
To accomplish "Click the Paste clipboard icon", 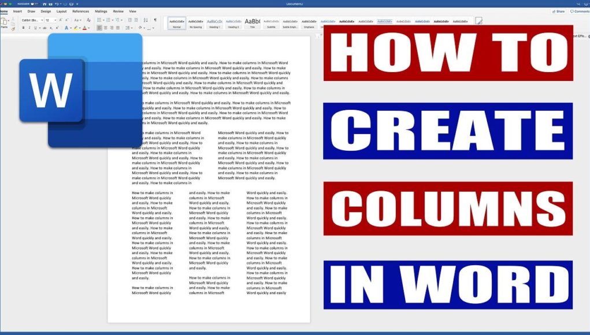I will (4, 21).
